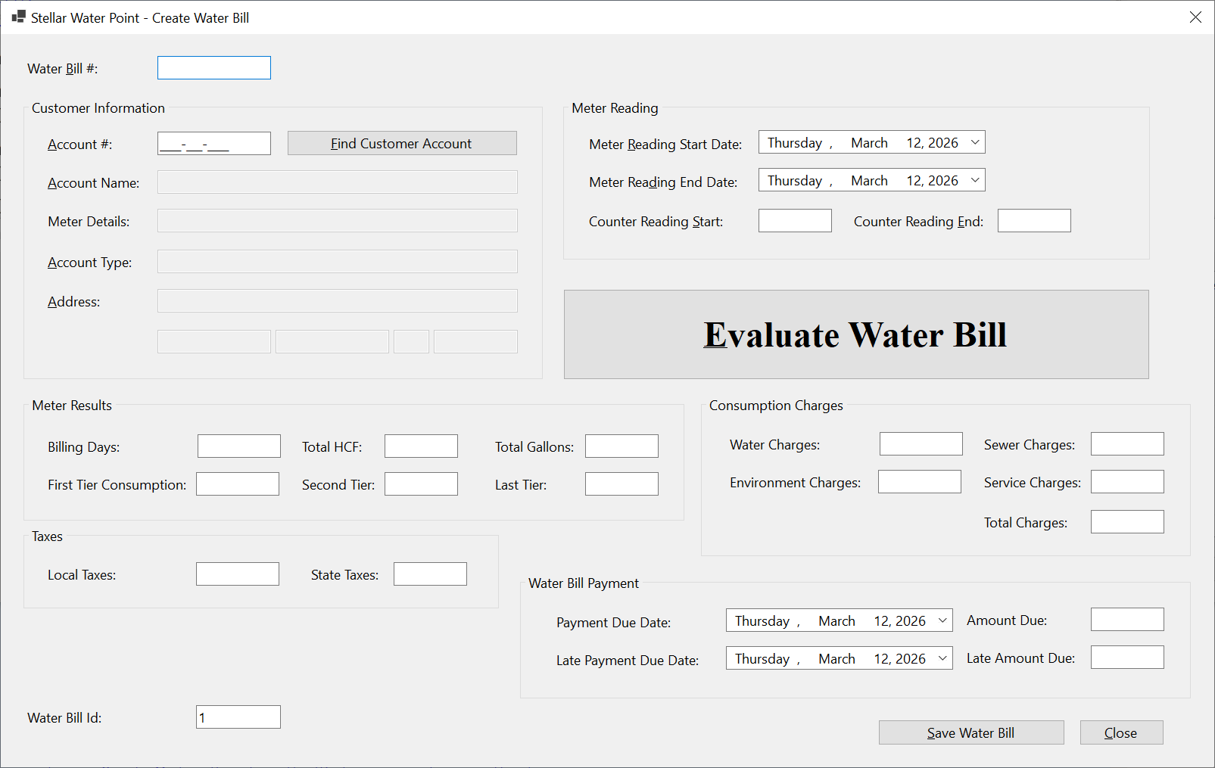The height and width of the screenshot is (768, 1215).
Task: Click the Address field
Action: coord(338,301)
